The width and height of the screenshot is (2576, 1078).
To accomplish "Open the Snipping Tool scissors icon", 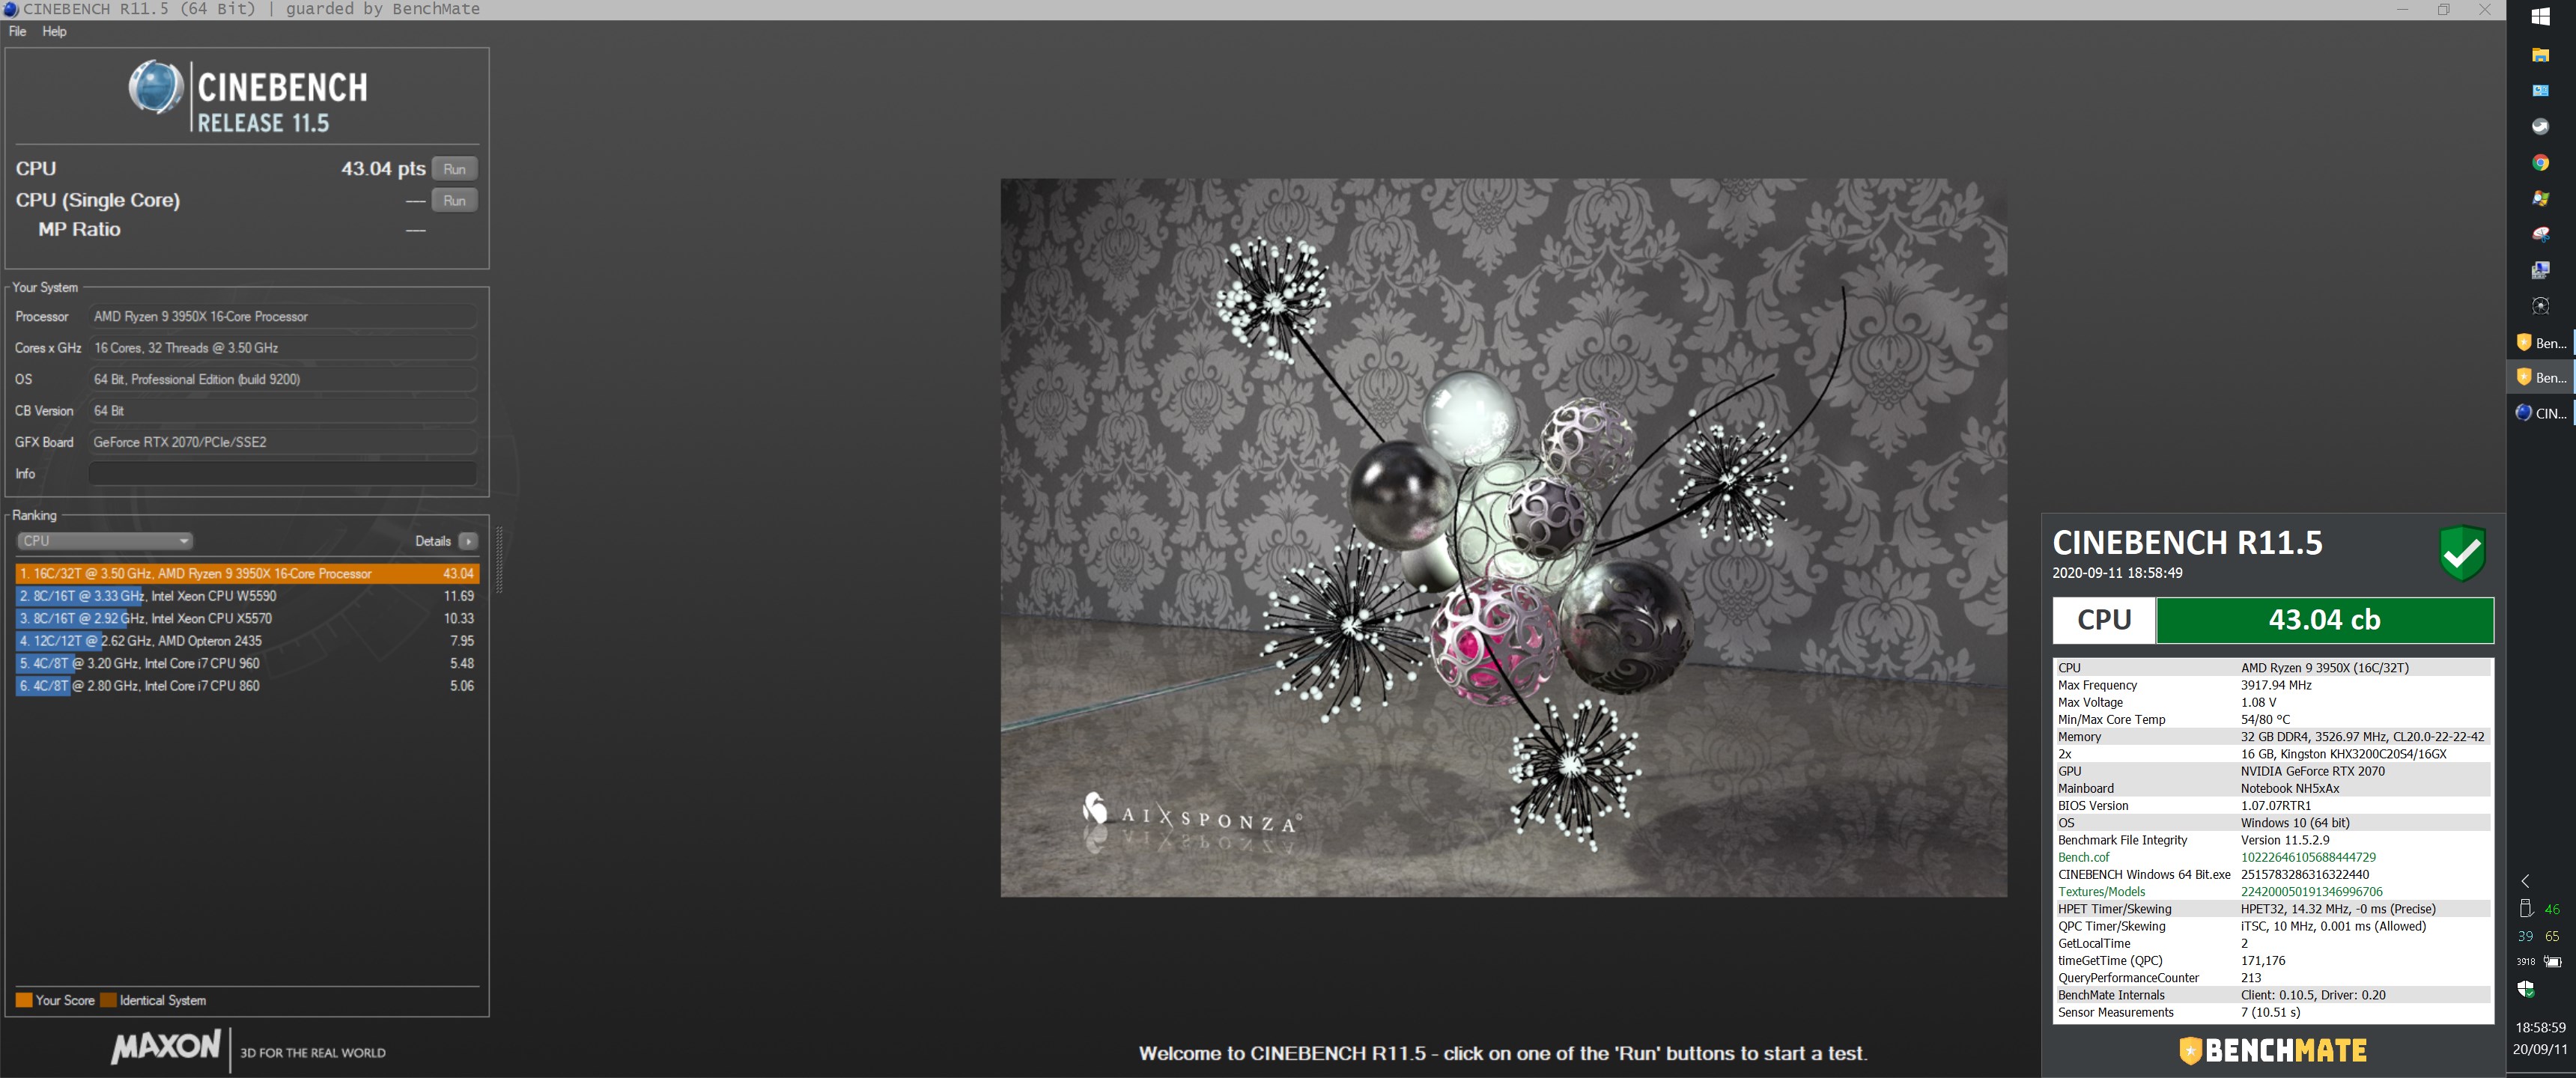I will 2540,234.
